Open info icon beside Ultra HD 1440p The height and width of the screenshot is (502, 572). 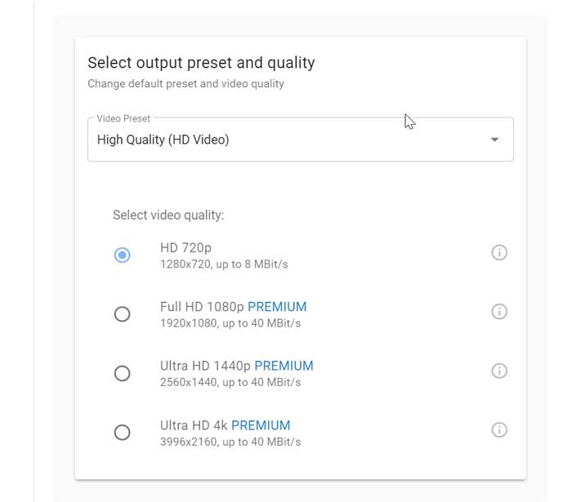point(499,371)
